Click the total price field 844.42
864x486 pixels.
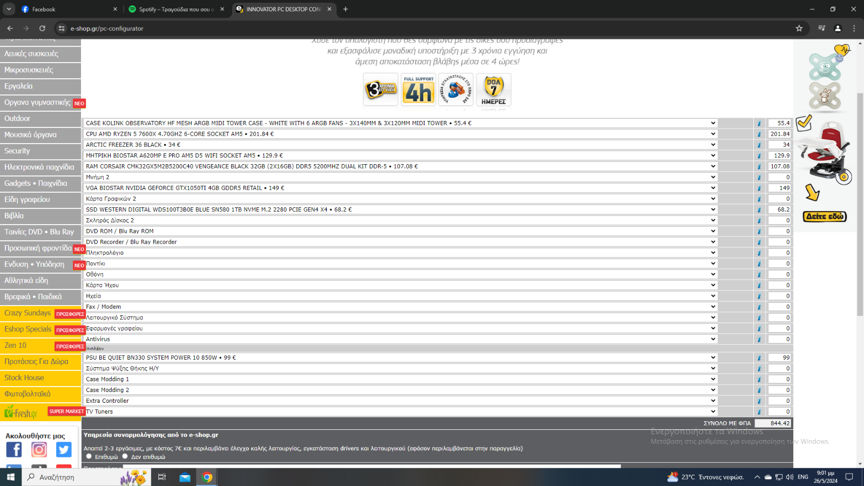coord(773,423)
